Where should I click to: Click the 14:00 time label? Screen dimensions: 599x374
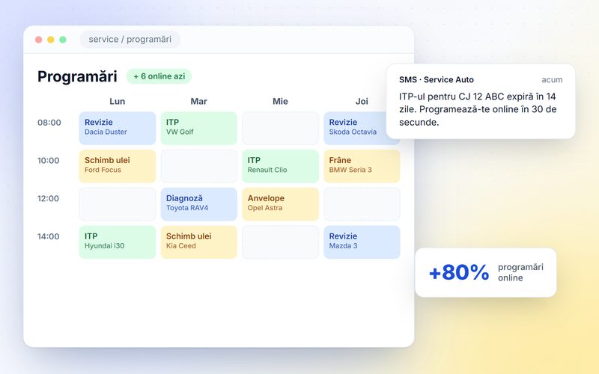49,236
